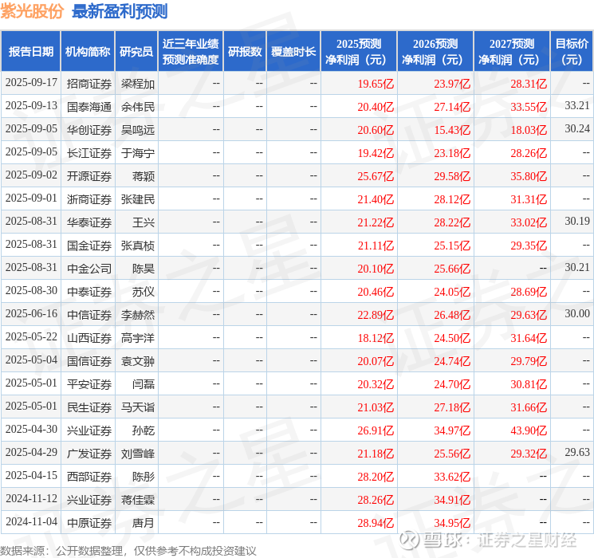Viewport: 594px width, 558px height.
Task: Click target price 30.24
Action: pos(577,129)
